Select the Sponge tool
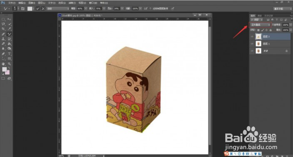293x157 pixels. click(x=9, y=49)
